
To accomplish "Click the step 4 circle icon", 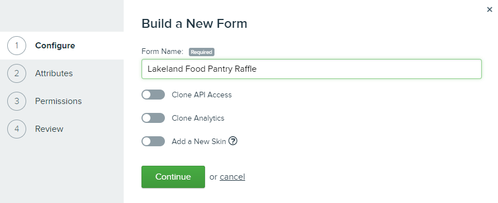I will coord(17,129).
